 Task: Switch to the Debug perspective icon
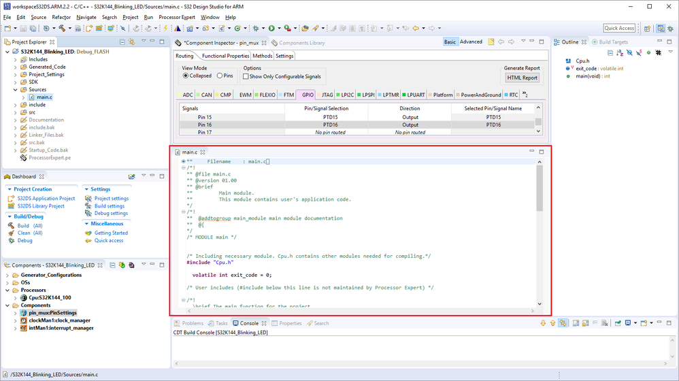[x=670, y=28]
